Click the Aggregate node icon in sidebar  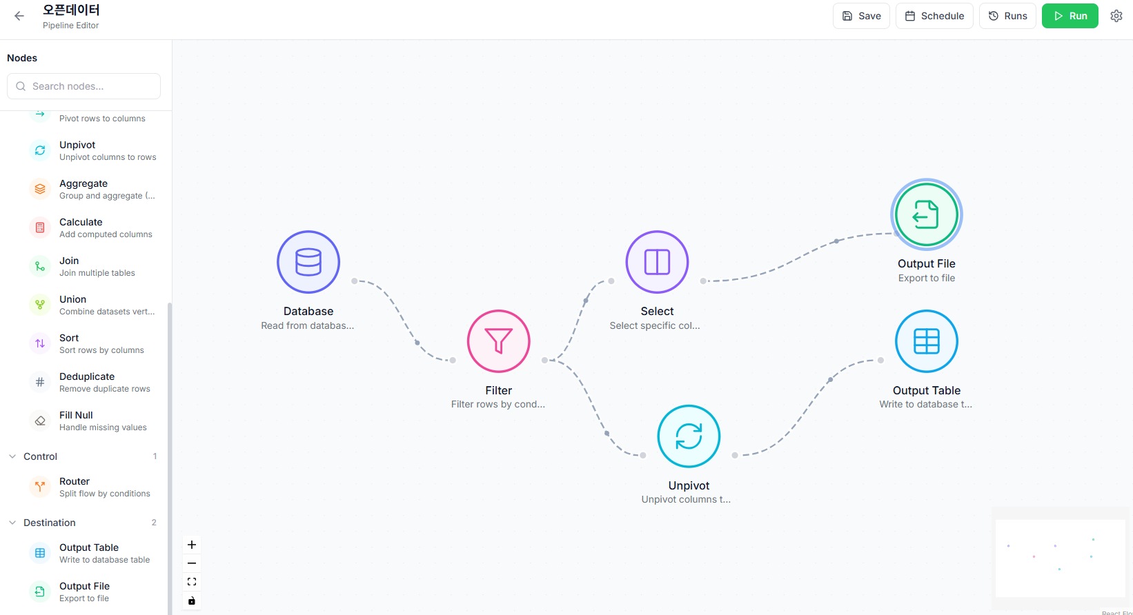tap(40, 189)
